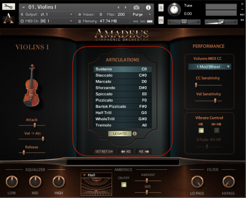Screen dimensions: 246x198
Task: Open the Output st. 1 dropdown
Action: click(71, 15)
